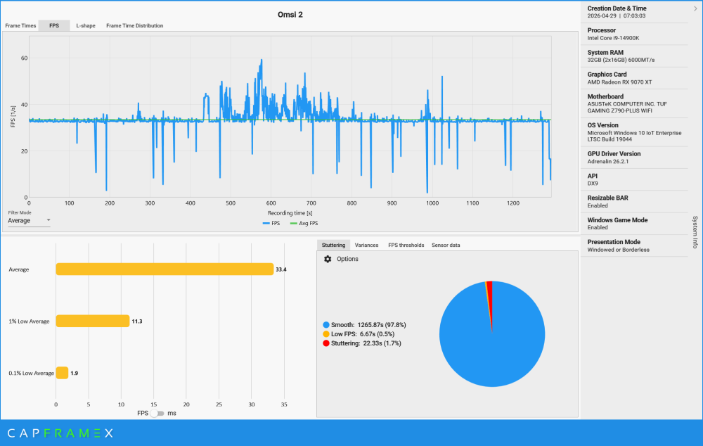Toggle the FPS/ms unit switch
703x446 pixels.
pyautogui.click(x=157, y=413)
